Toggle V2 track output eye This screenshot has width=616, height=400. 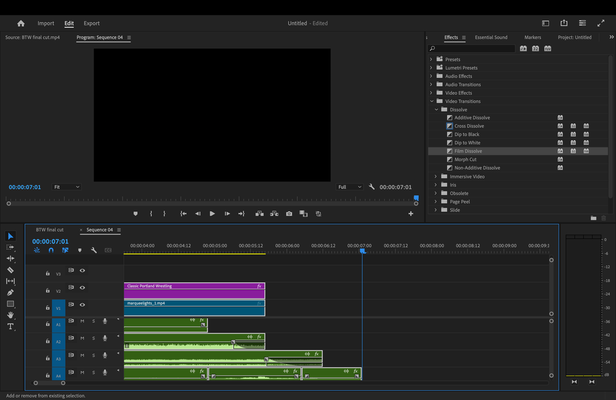coord(82,287)
